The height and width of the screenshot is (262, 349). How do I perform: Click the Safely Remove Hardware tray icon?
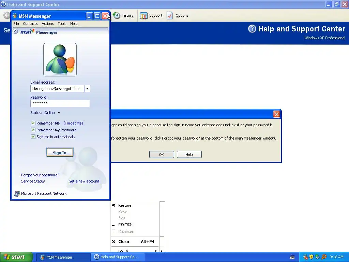tap(318, 257)
